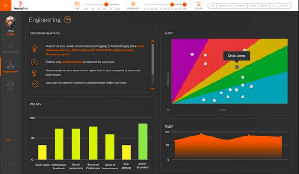299x174 pixels.
Task: Toggle the Gender filter pill
Action: coord(264,6)
